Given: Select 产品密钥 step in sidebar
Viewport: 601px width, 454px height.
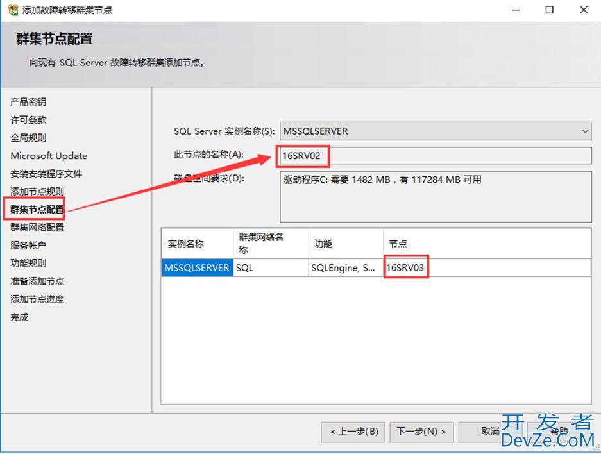Looking at the screenshot, I should pyautogui.click(x=28, y=102).
